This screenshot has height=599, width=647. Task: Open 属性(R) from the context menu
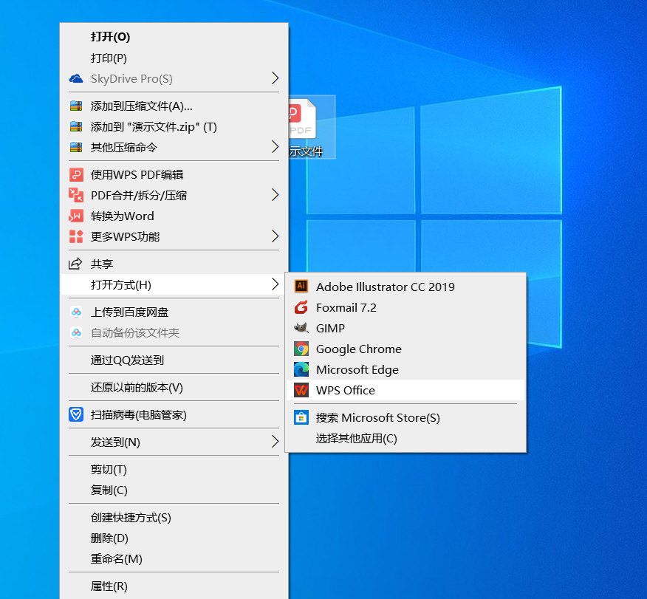coord(174,586)
